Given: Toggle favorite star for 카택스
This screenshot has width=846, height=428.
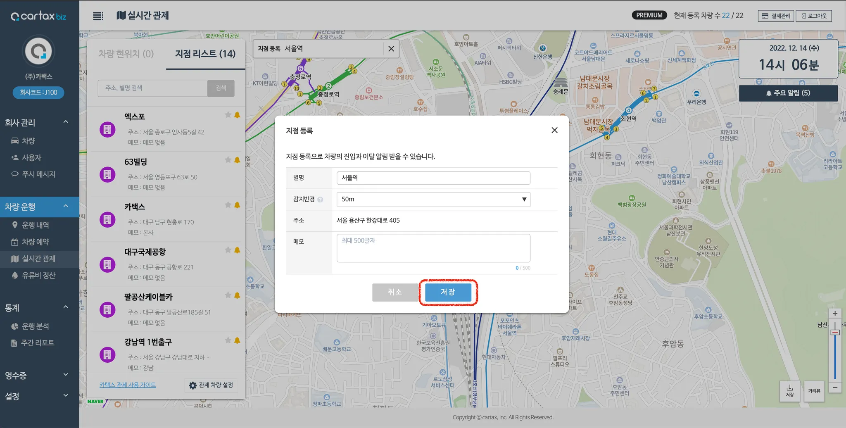Looking at the screenshot, I should (228, 205).
